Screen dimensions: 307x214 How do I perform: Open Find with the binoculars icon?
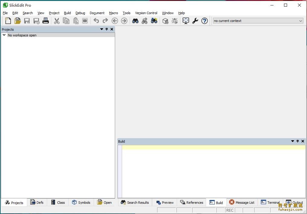click(135, 21)
